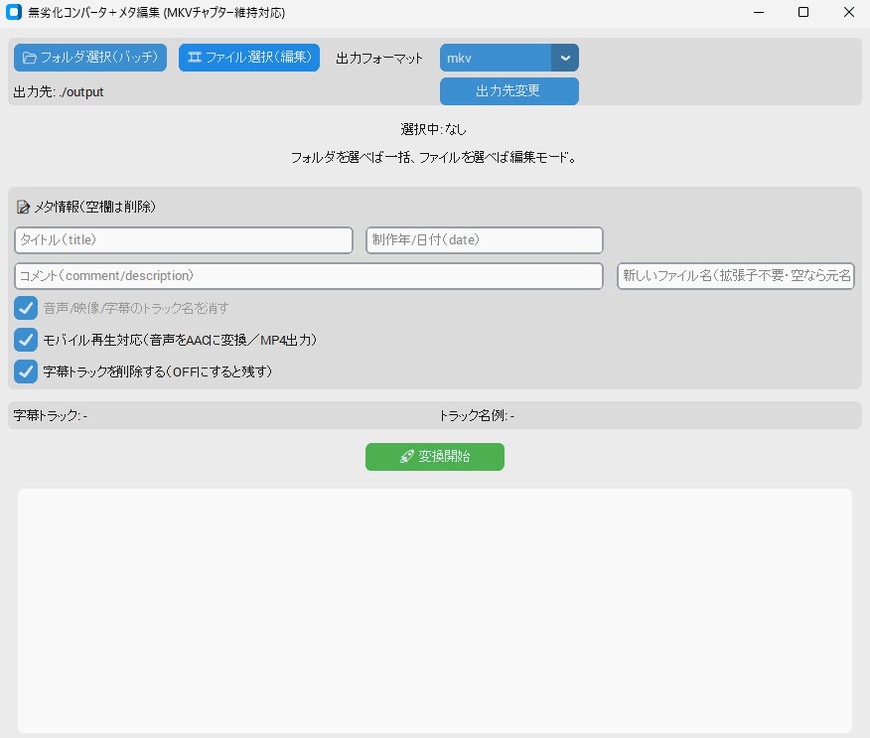The image size is (870, 738).
Task: Click the track icon on ファイル選択（編集） button
Action: pyautogui.click(x=194, y=58)
